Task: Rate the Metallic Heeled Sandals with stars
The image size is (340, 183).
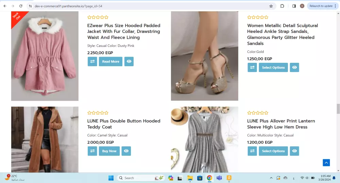Action: 258,17
